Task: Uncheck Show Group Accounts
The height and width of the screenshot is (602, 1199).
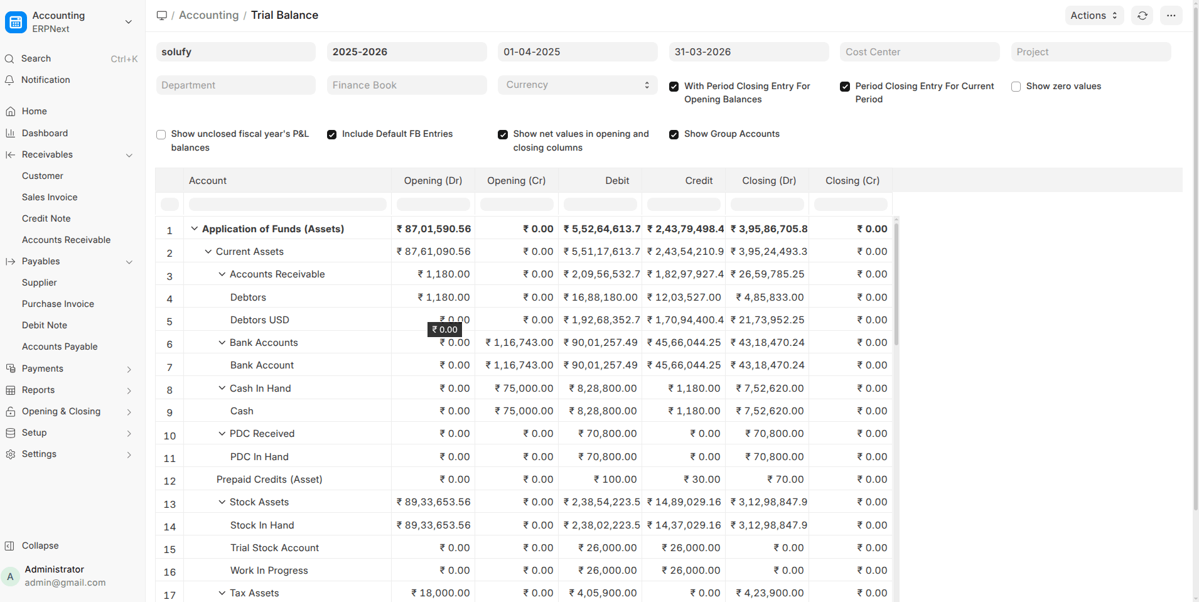Action: point(674,134)
